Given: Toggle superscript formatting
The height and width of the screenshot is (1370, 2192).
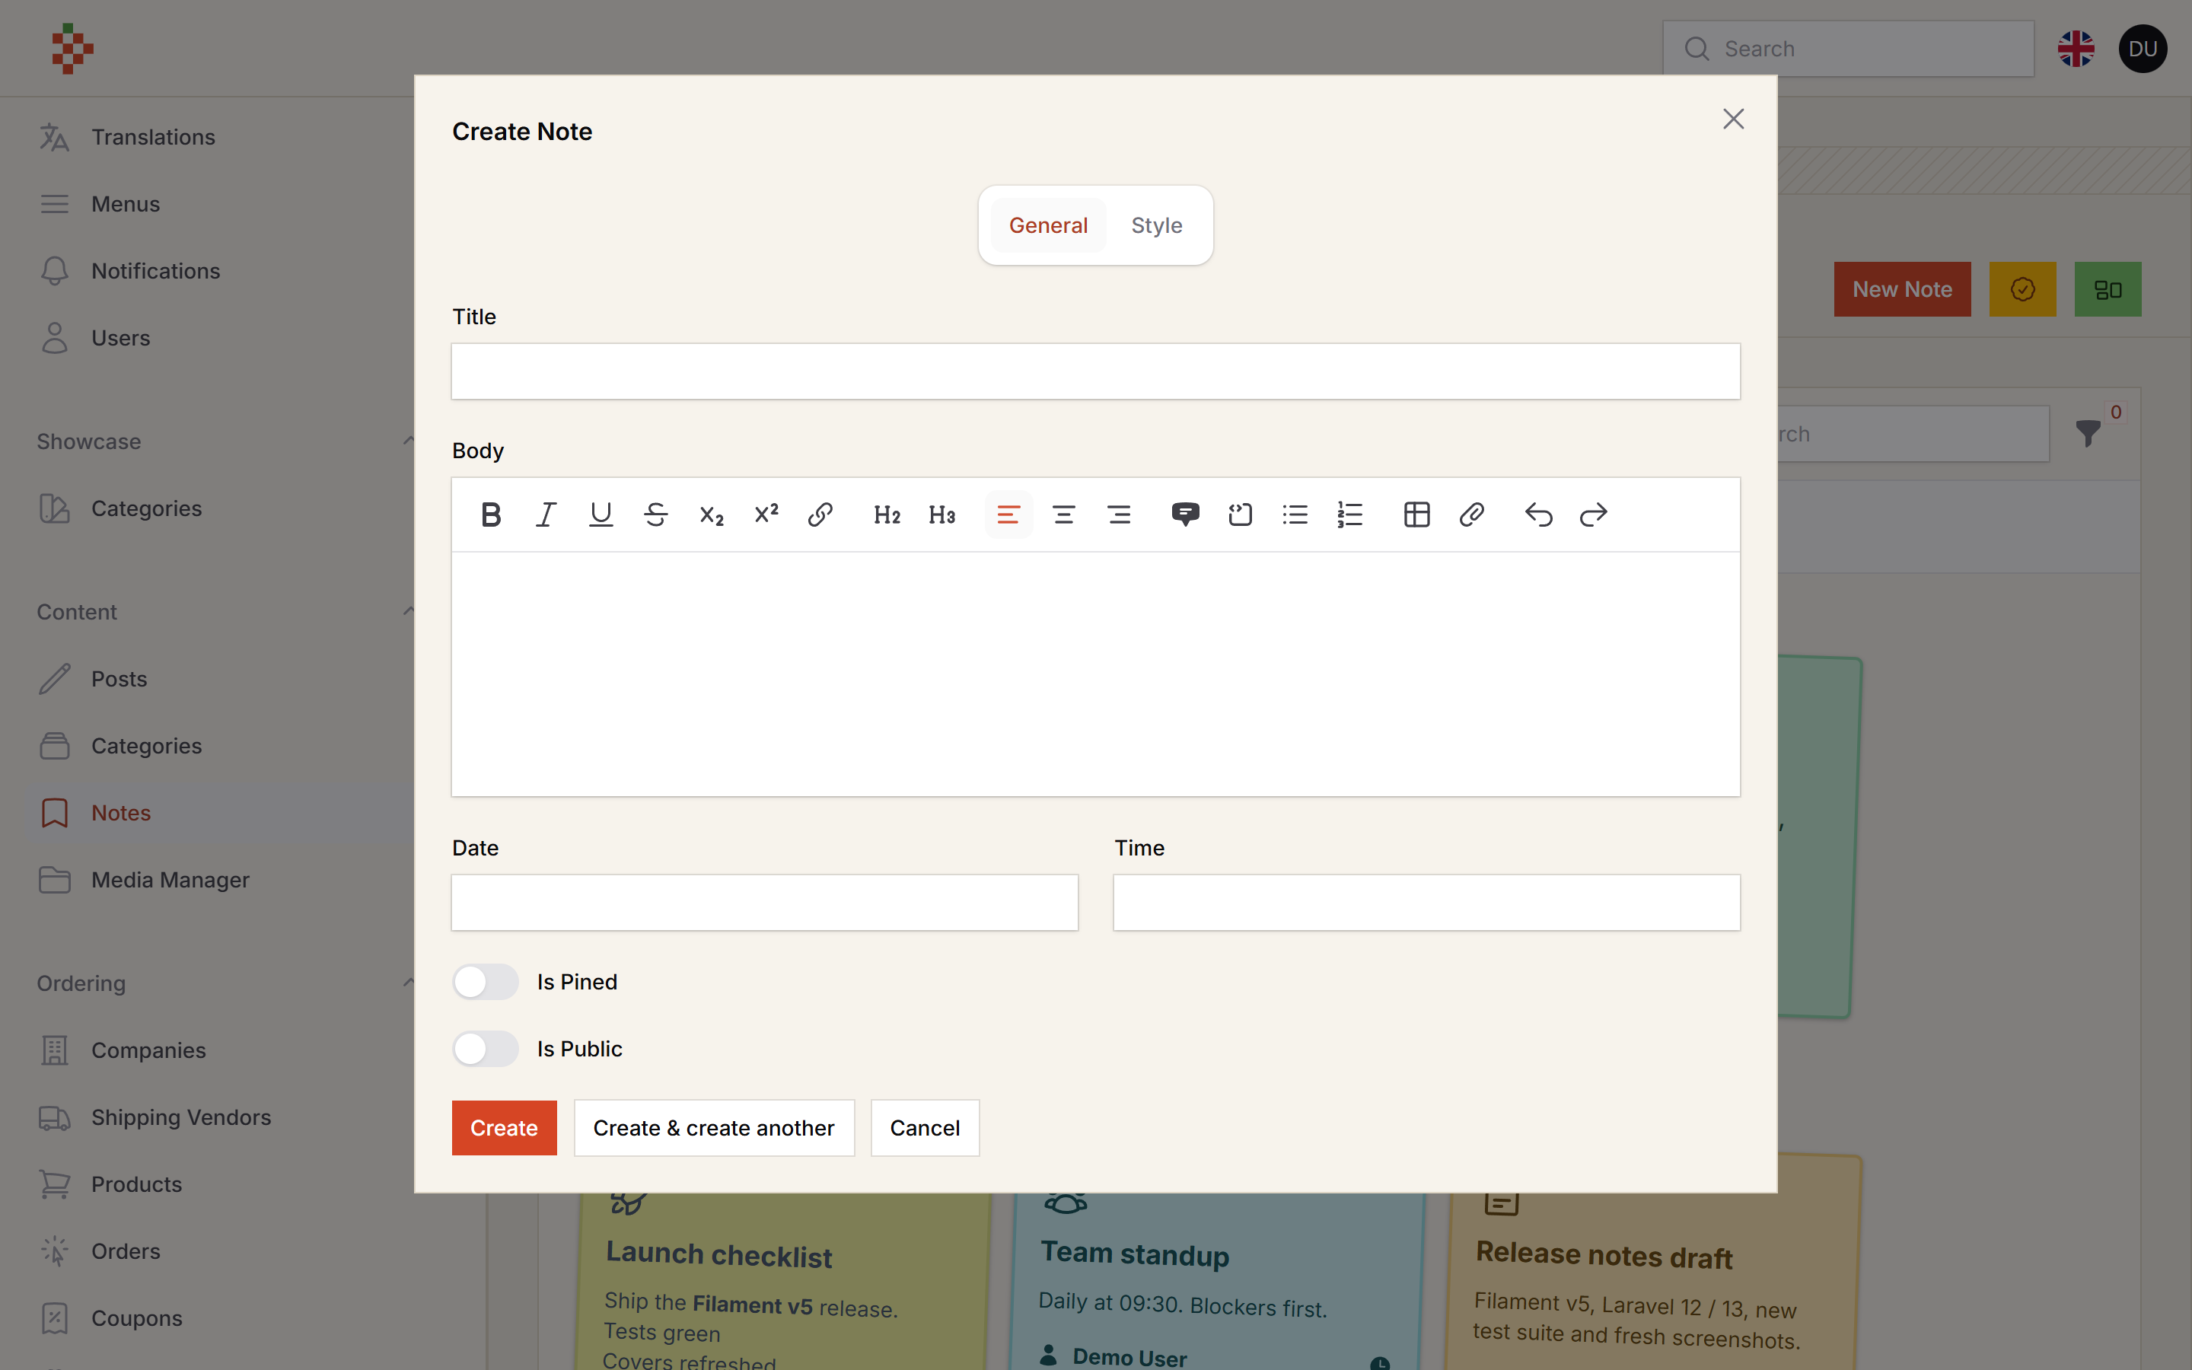Looking at the screenshot, I should point(766,515).
